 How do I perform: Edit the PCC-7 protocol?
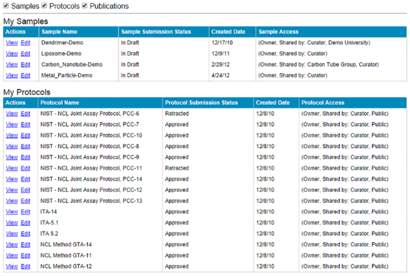click(x=26, y=125)
